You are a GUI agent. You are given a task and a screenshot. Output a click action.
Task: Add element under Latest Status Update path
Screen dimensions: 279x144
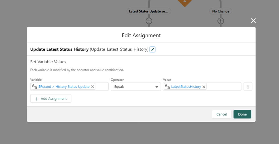point(149,21)
